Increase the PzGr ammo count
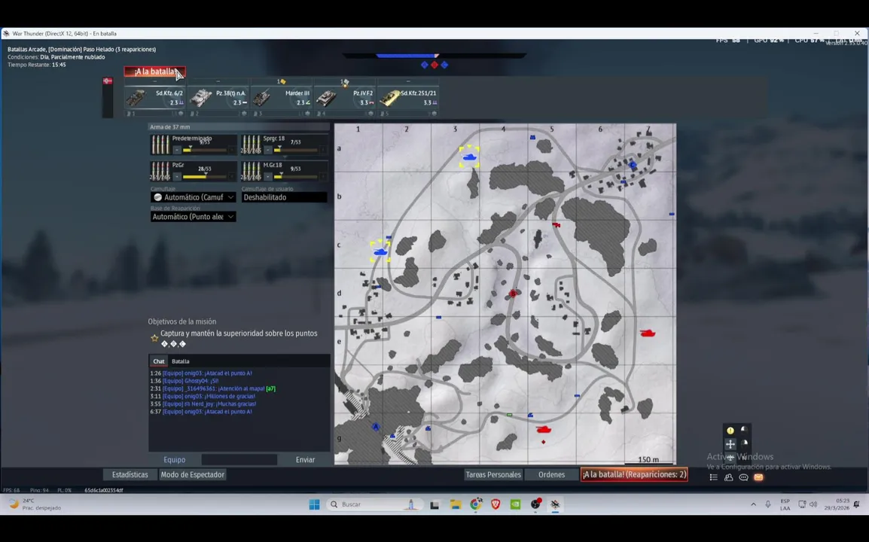The height and width of the screenshot is (542, 869). [232, 177]
